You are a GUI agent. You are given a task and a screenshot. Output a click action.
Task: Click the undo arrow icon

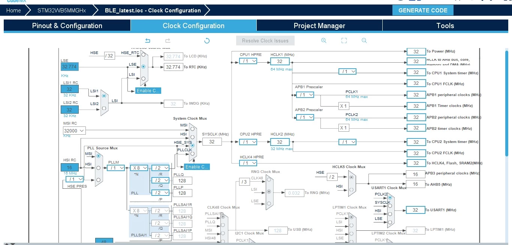pyautogui.click(x=148, y=41)
